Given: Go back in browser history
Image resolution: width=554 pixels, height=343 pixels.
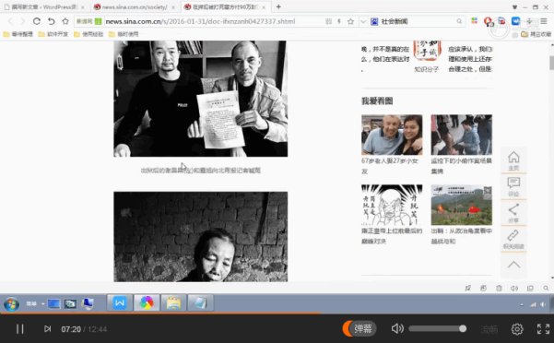Looking at the screenshot, I should (10, 21).
